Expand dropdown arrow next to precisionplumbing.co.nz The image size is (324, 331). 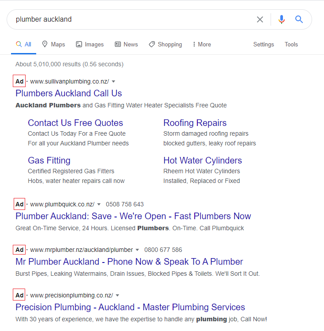point(117,295)
